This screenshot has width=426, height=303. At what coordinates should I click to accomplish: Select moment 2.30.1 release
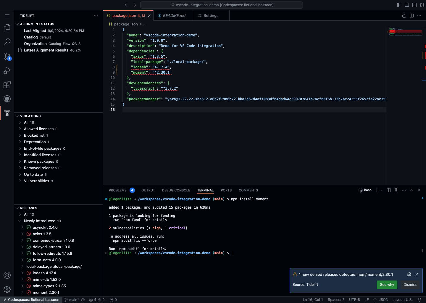coord(58,293)
